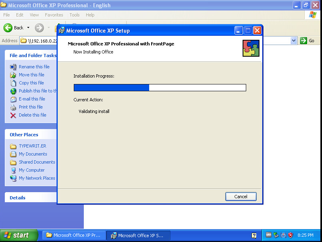This screenshot has width=322, height=242.
Task: Open the Windows Start menu
Action: [x=19, y=235]
